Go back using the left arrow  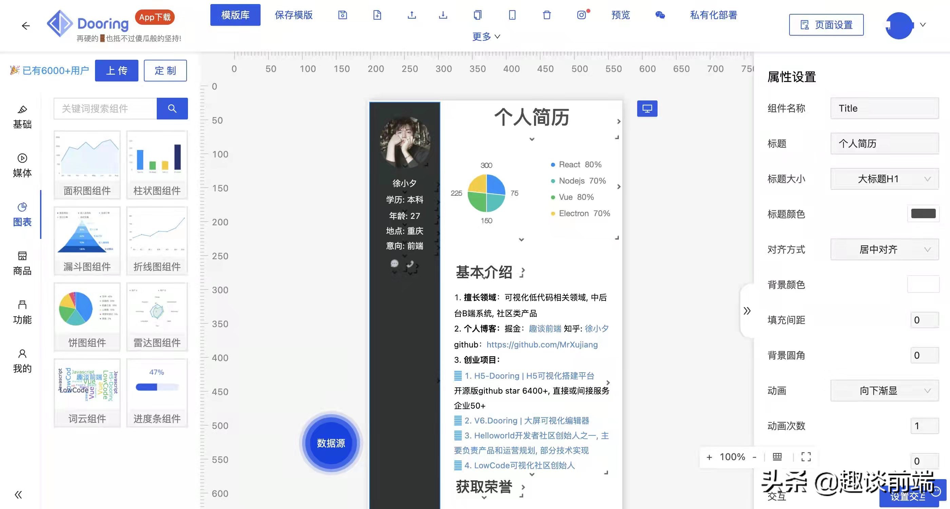25,25
